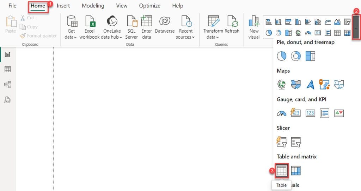Image resolution: width=361 pixels, height=191 pixels.
Task: Pick donut chart under Pie, donut, and treemap
Action: click(296, 56)
